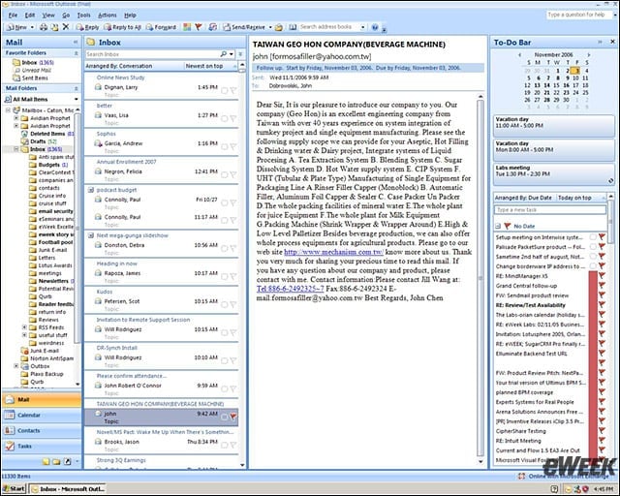
Task: Click the message list scroll-down arrow
Action: (242, 465)
